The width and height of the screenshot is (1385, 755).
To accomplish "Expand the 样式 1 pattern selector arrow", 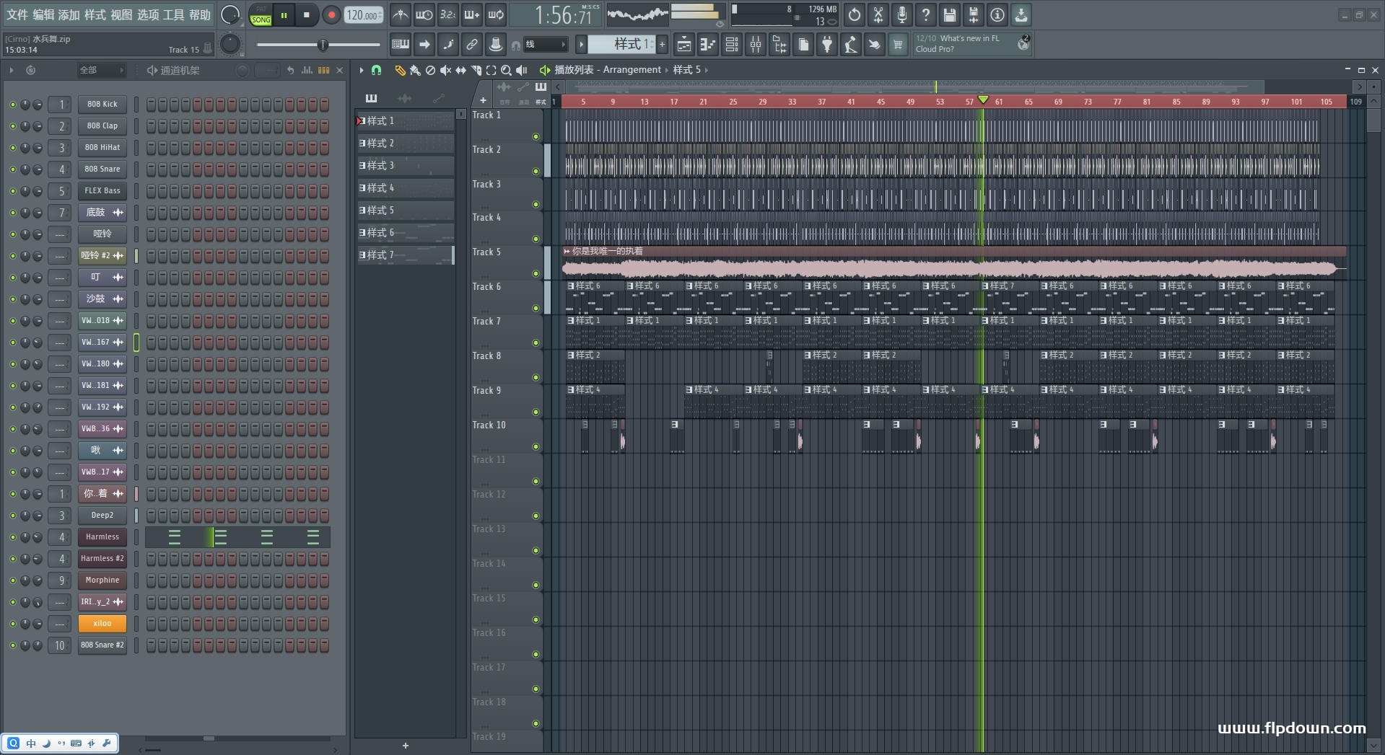I will click(x=581, y=45).
